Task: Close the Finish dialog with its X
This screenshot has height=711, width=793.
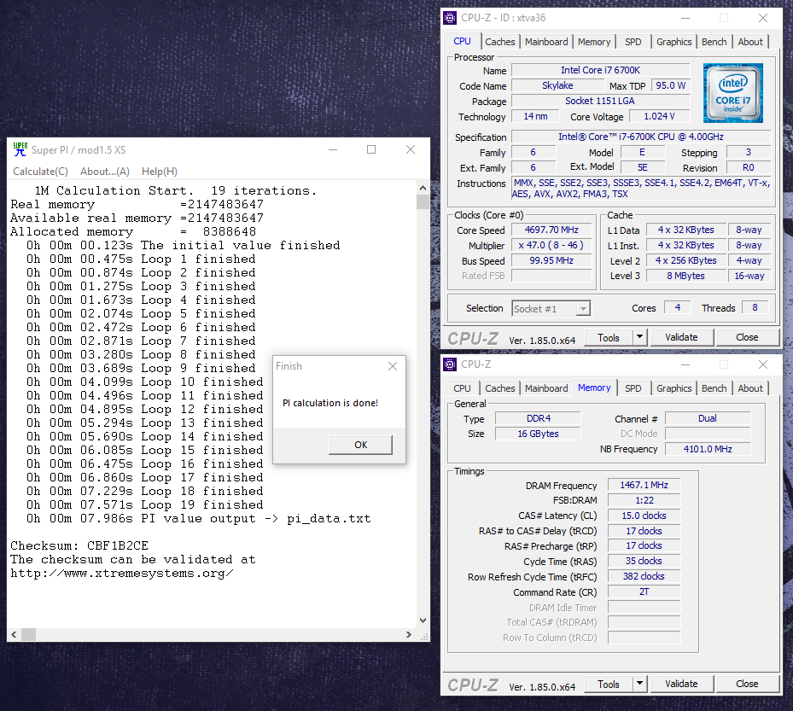Action: click(393, 366)
